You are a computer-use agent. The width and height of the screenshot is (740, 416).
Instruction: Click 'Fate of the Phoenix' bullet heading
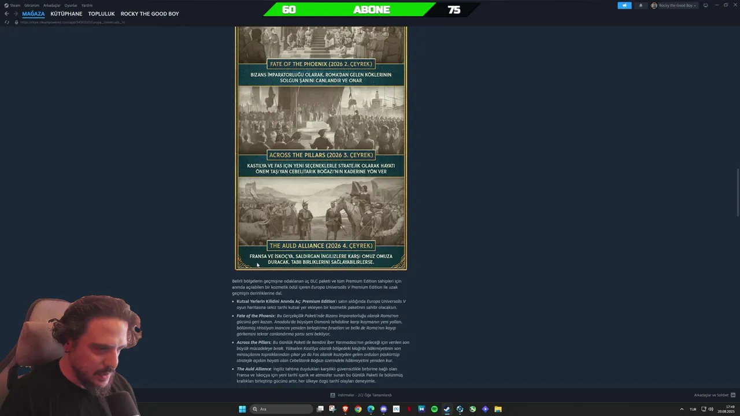[x=256, y=316]
